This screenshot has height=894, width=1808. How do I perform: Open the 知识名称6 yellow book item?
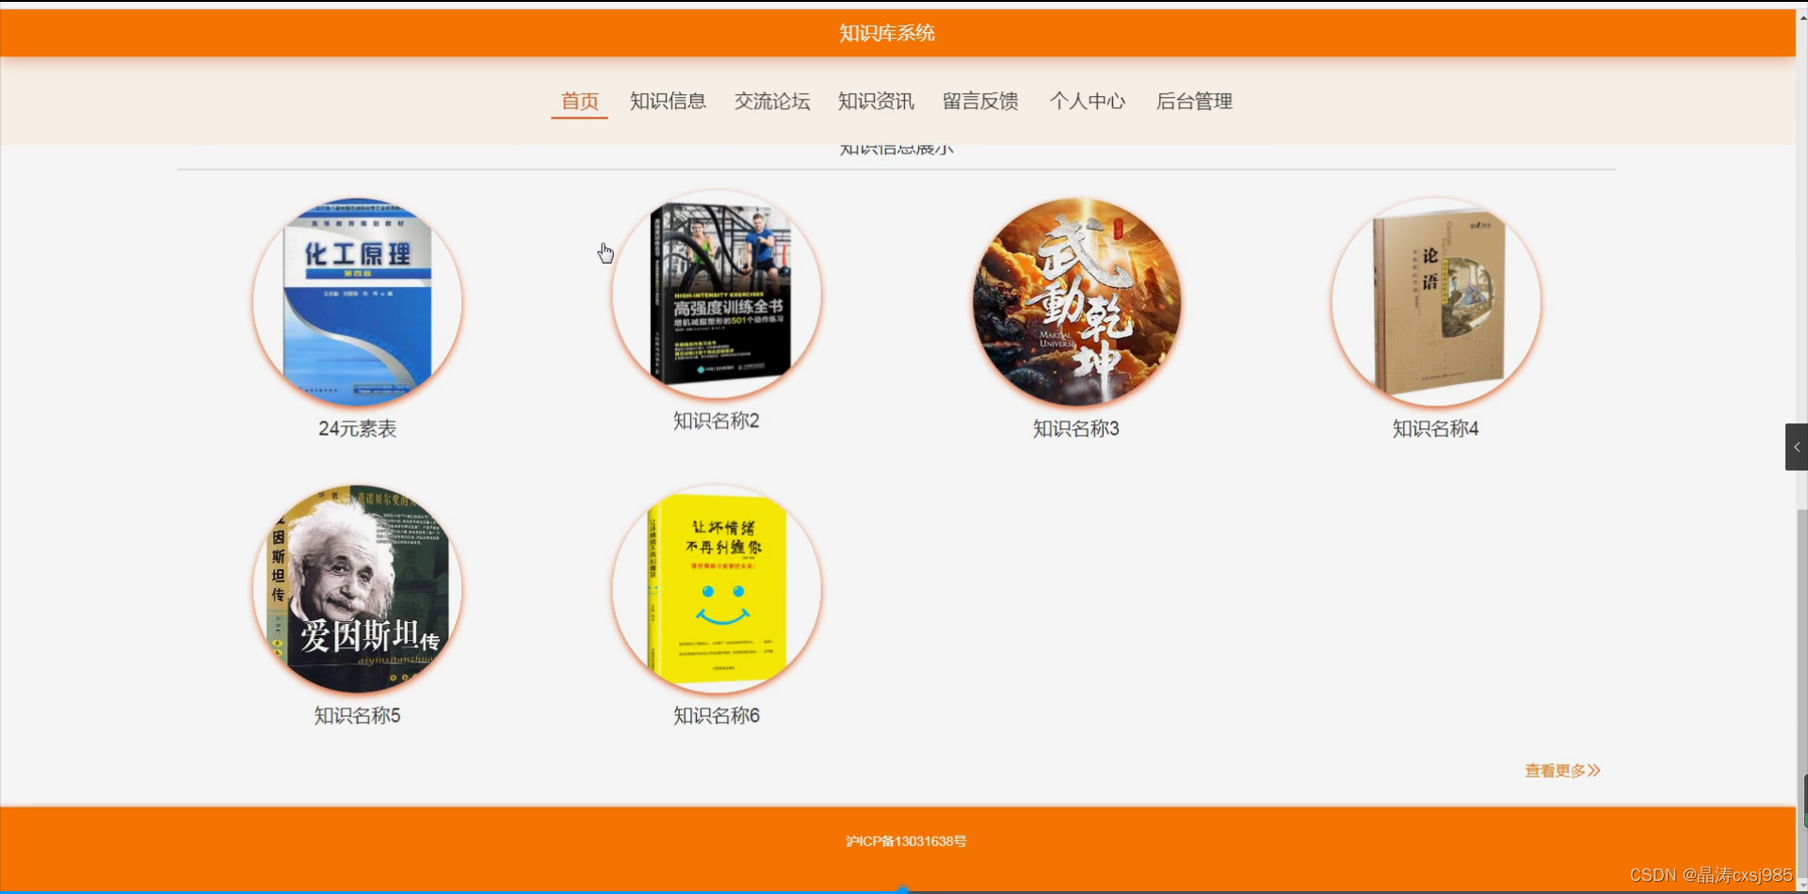tap(717, 587)
